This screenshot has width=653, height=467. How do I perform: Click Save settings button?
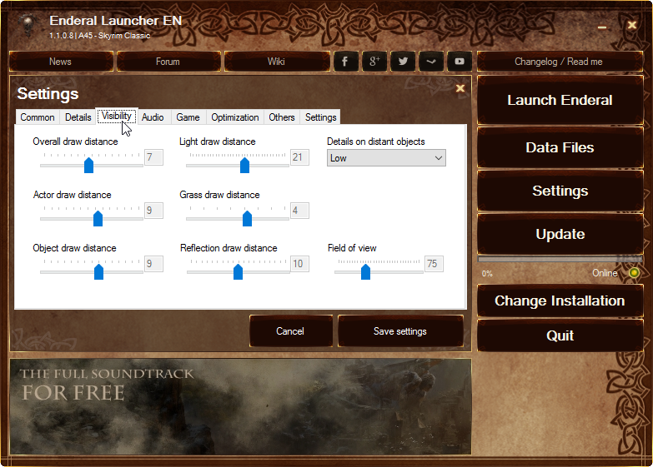coord(399,331)
